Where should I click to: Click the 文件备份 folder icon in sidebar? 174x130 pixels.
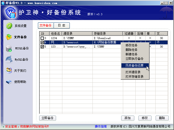[9, 37]
